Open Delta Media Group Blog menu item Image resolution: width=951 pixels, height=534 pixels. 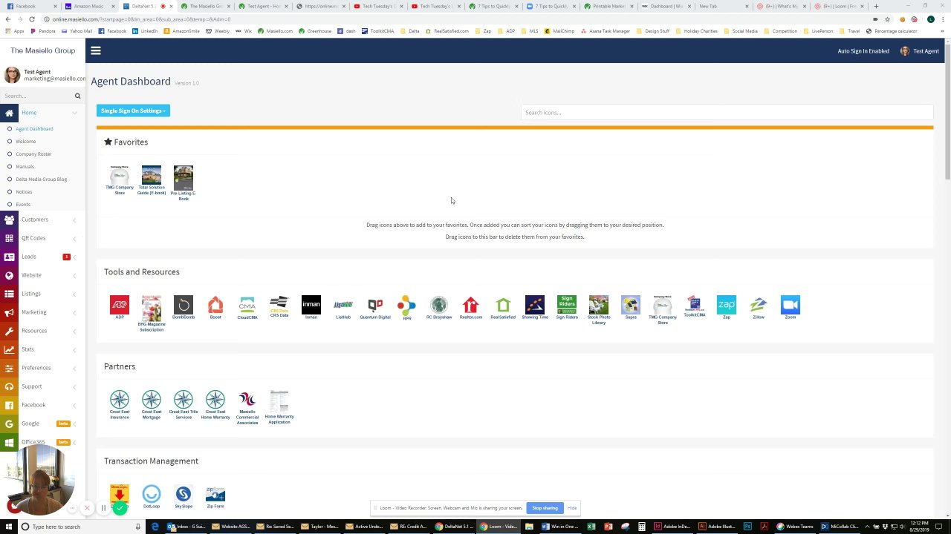click(x=42, y=179)
